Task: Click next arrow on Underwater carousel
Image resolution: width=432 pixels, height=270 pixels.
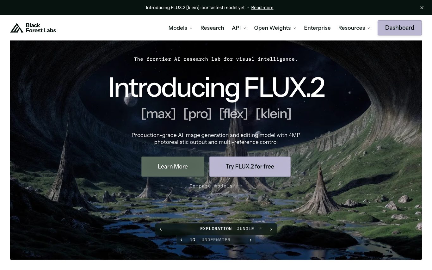Action: tap(250, 240)
